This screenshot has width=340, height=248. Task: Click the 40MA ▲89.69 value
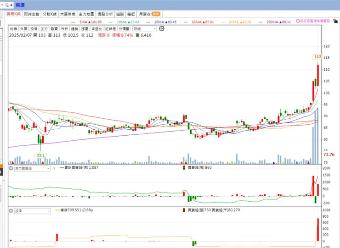click(x=240, y=22)
